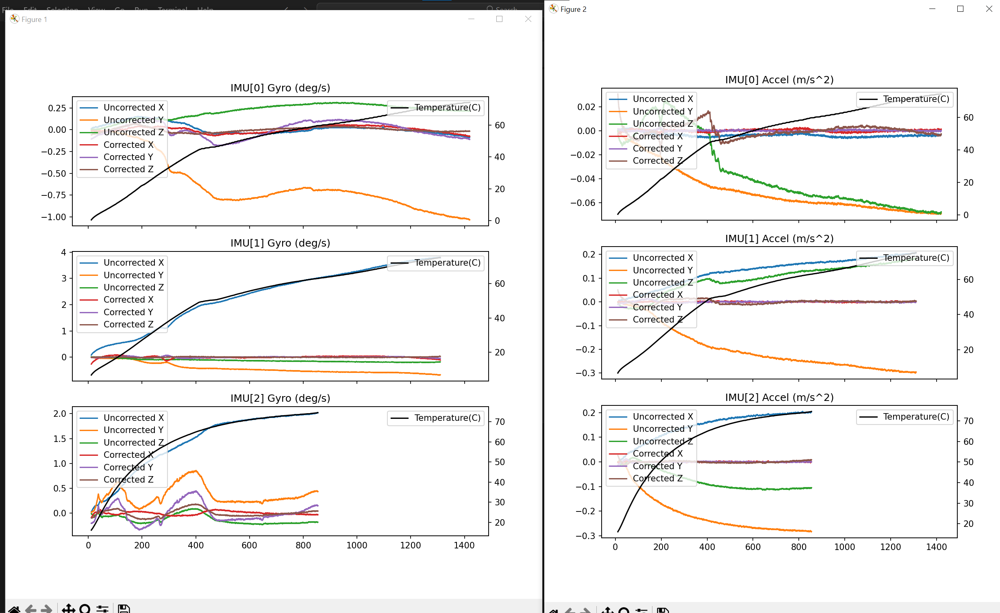1000x613 pixels.
Task: Open the Edit menu in the editor behind
Action: point(30,9)
